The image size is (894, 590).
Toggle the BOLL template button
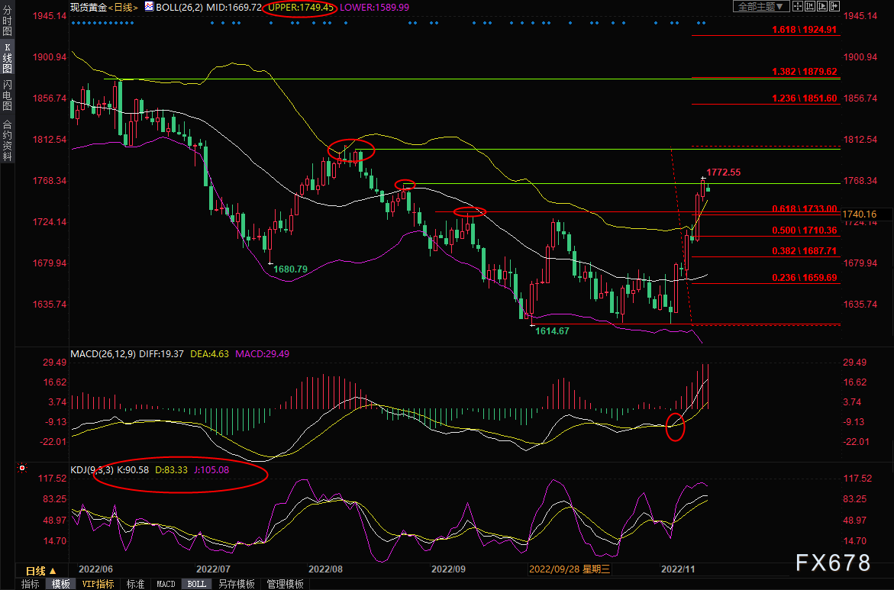click(x=196, y=584)
